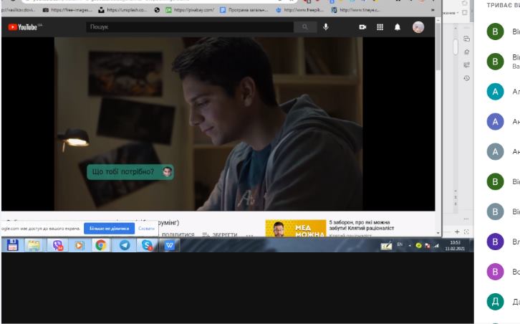Focus the YouTube Пошук search field
The image size is (520, 324).
tap(190, 27)
